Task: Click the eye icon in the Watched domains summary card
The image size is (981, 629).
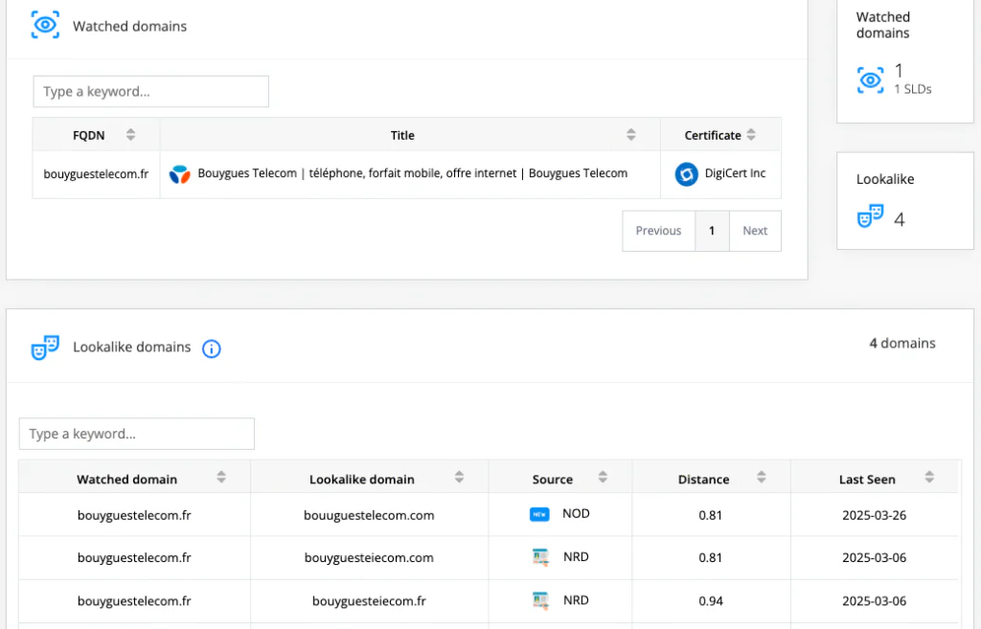Action: click(x=869, y=80)
